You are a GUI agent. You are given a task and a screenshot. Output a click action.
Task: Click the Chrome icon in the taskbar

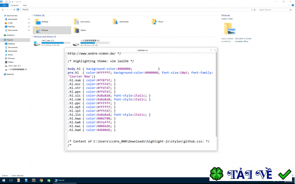point(41,180)
